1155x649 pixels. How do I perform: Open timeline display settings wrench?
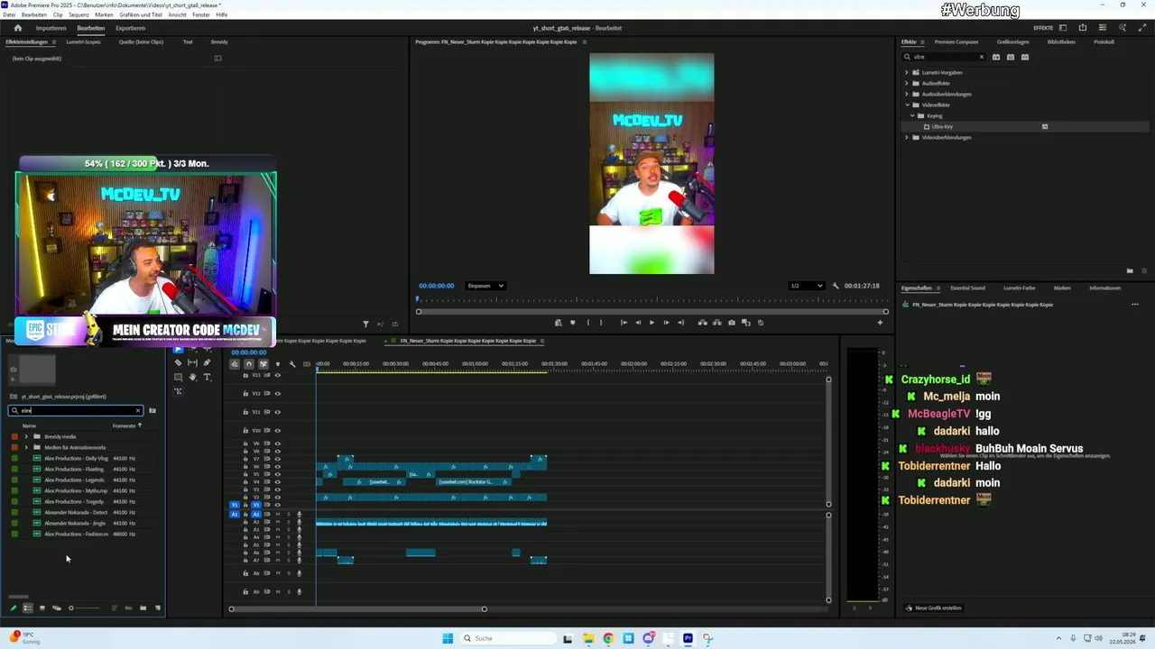click(x=291, y=364)
